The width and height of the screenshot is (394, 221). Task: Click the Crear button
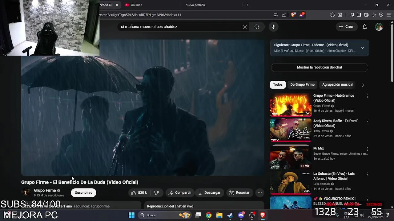[x=347, y=27]
